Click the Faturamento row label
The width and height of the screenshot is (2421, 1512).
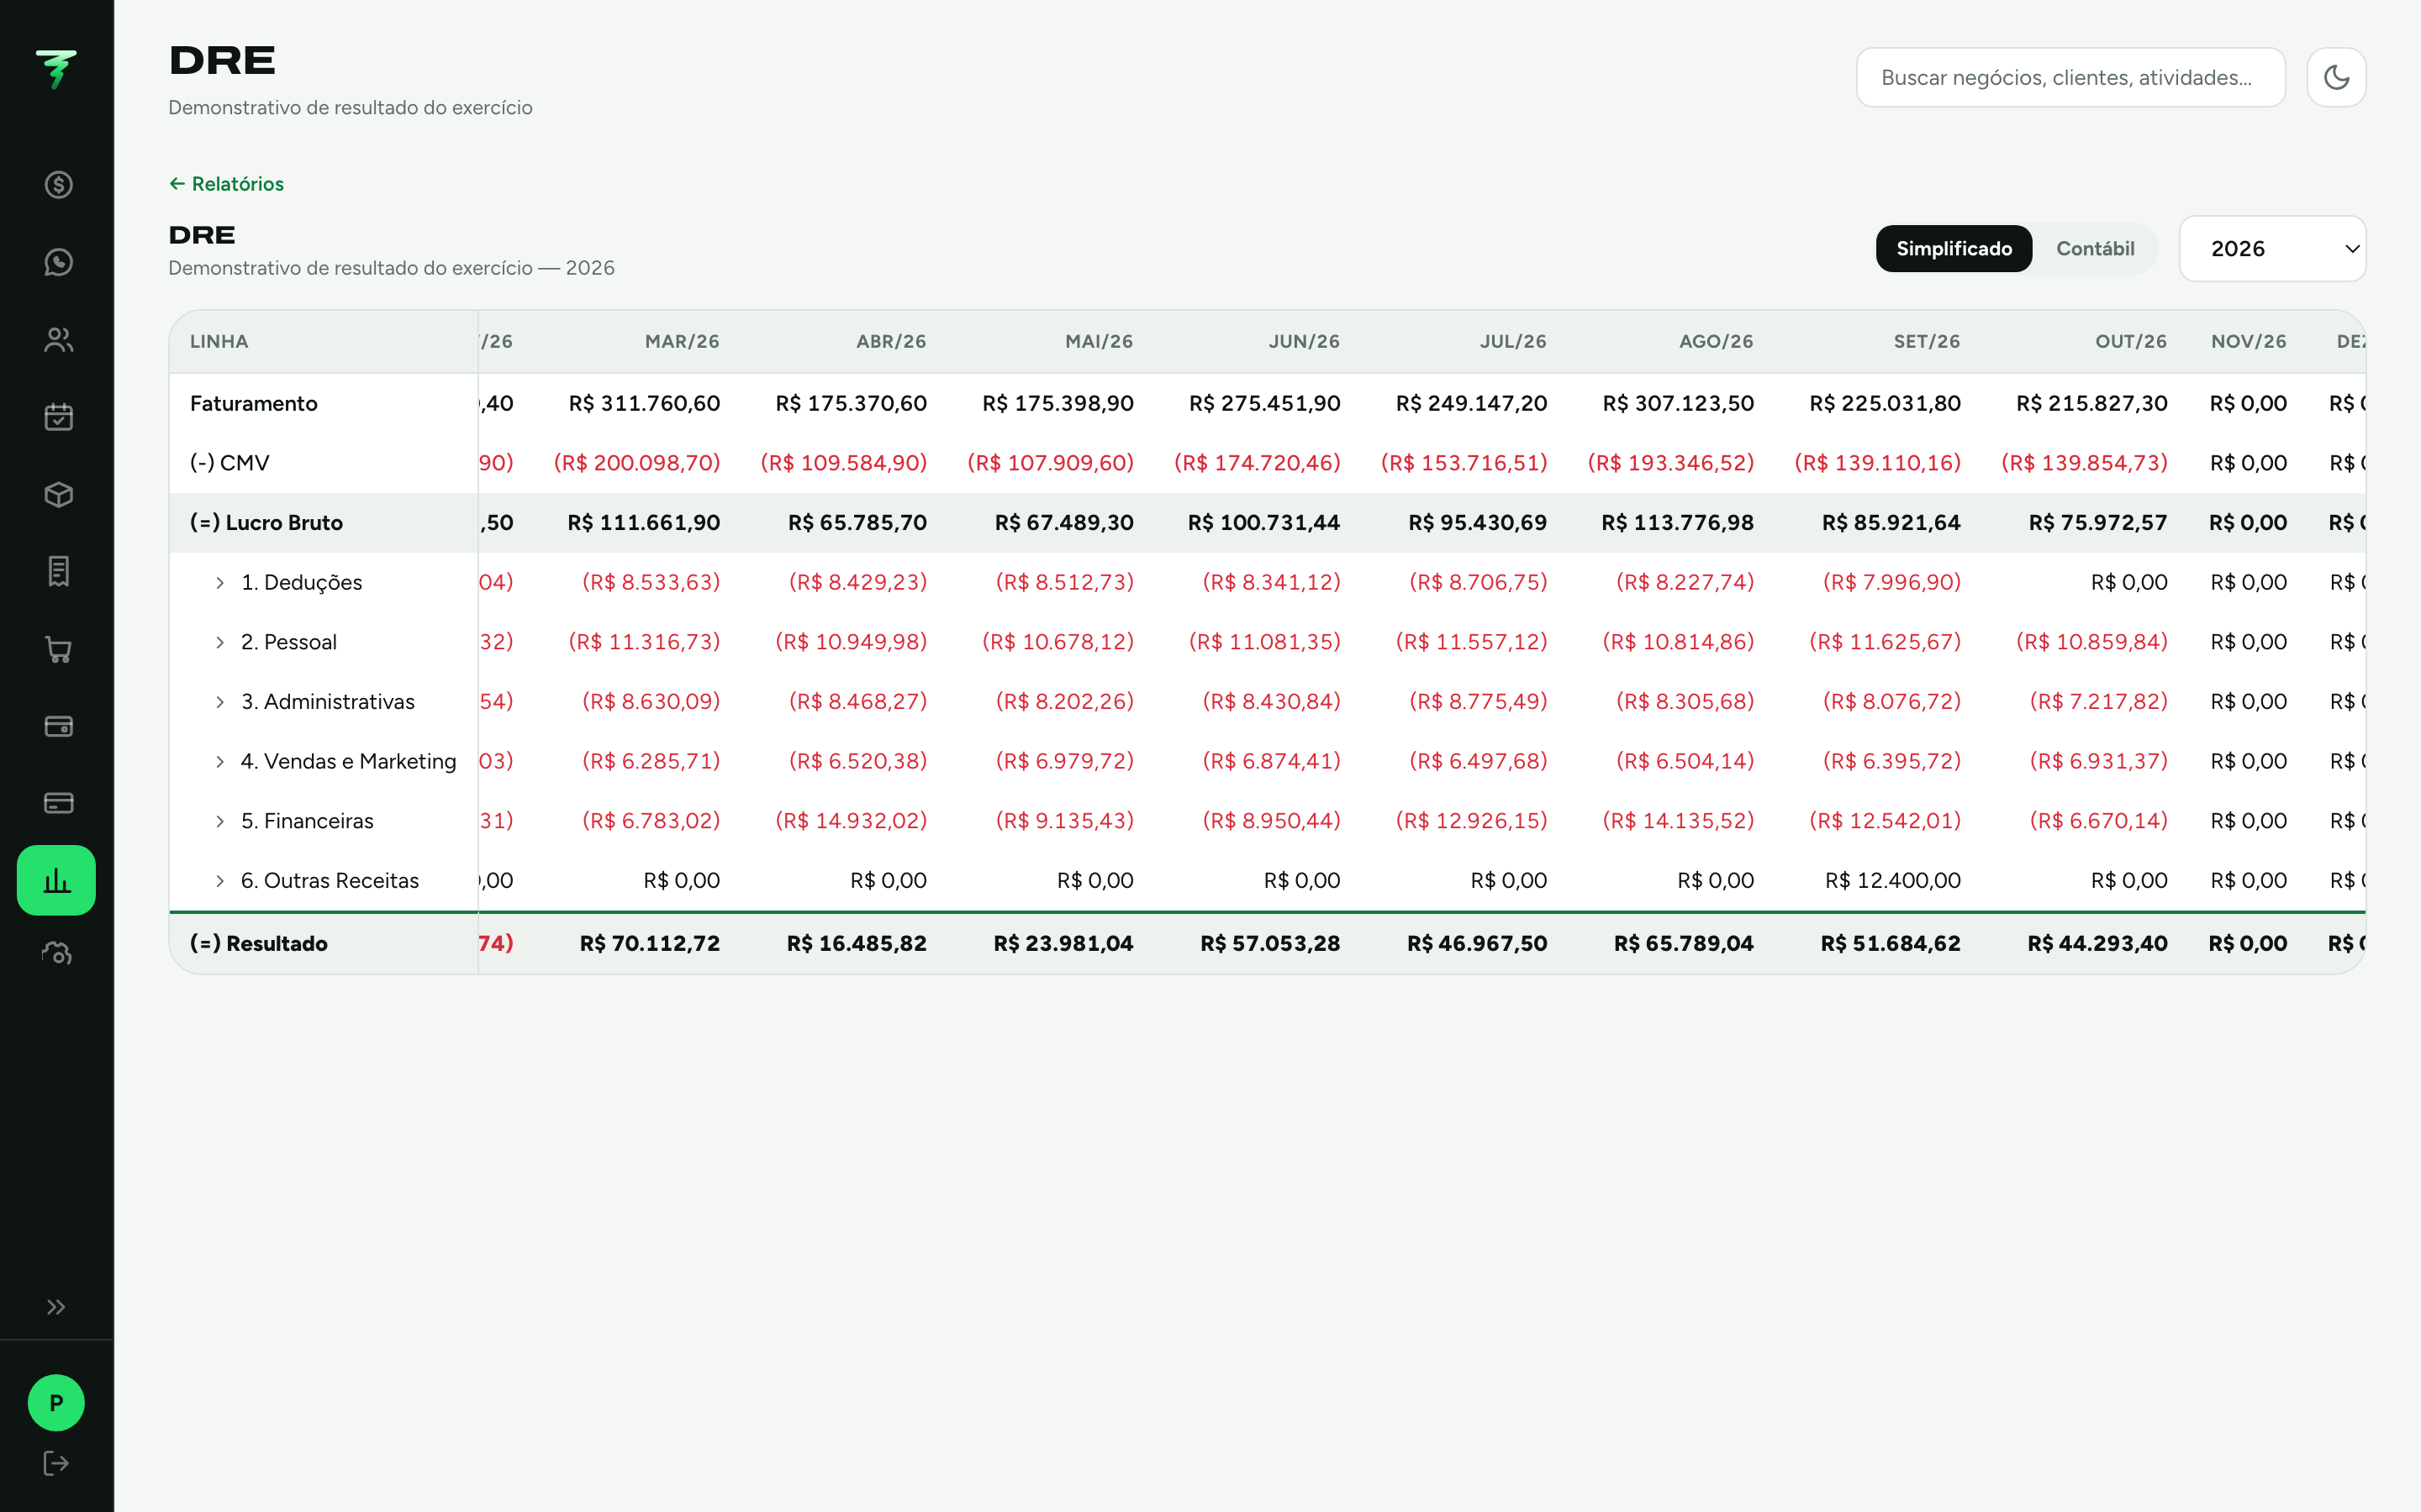pos(254,403)
